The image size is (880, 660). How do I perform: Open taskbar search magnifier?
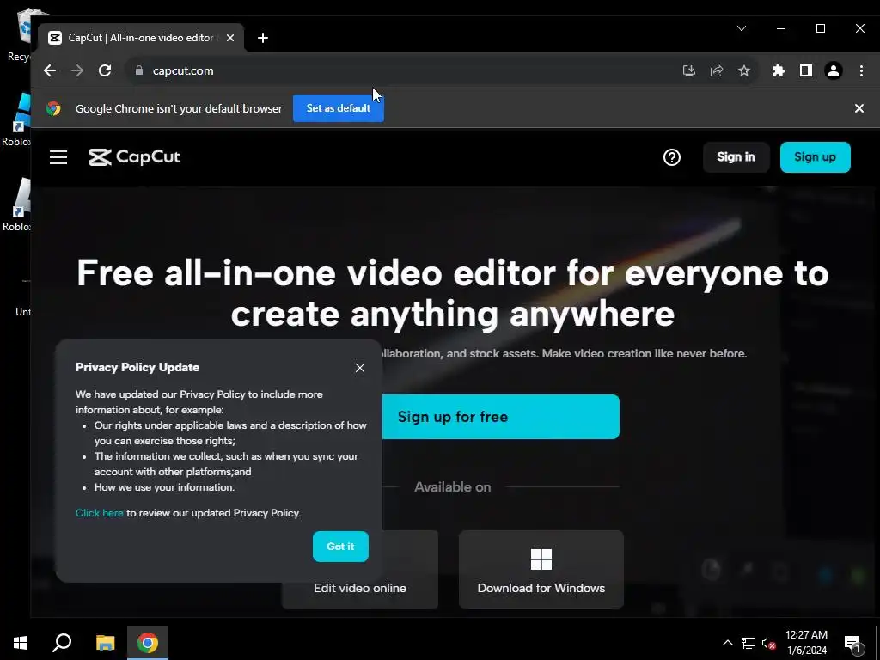pos(62,643)
